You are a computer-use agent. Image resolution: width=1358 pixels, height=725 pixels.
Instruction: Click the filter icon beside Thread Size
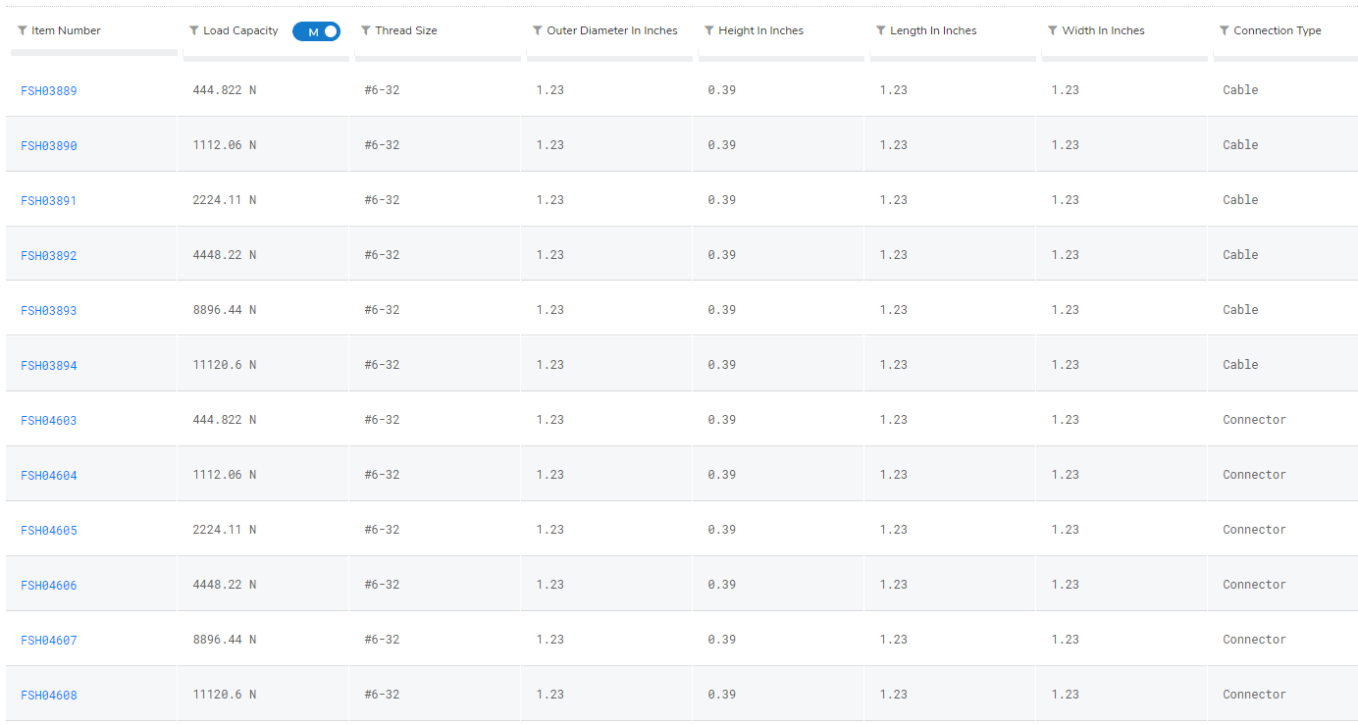(366, 30)
